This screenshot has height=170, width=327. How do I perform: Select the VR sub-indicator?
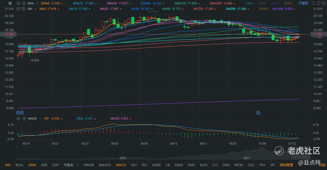tap(272, 165)
